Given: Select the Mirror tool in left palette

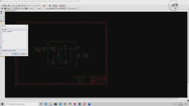Looking at the screenshot, I should 1,19.
